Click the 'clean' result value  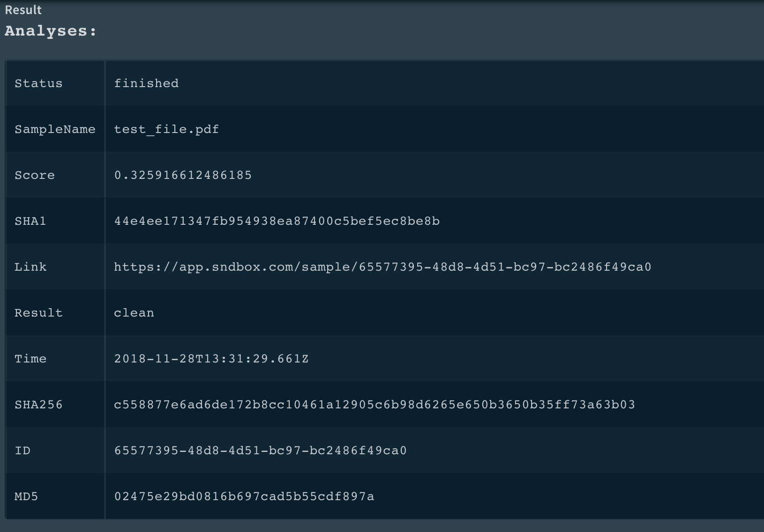click(134, 313)
